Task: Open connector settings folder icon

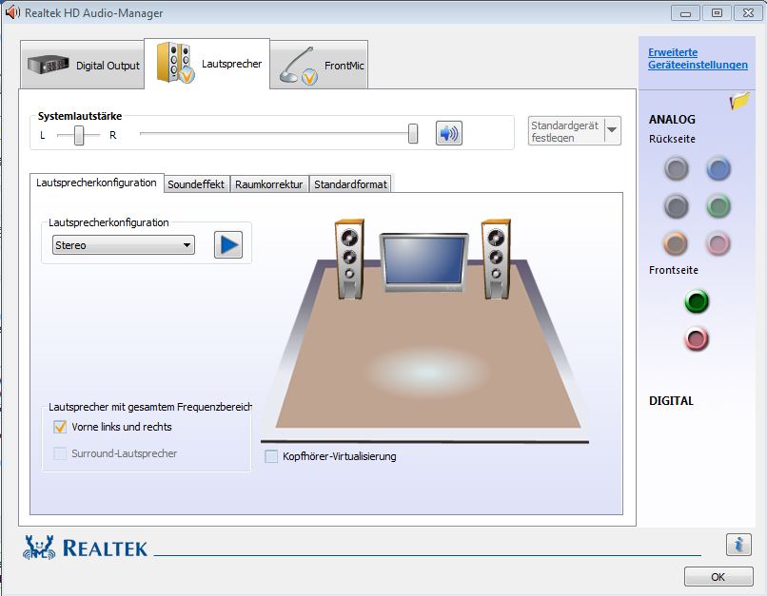Action: pyautogui.click(x=739, y=101)
